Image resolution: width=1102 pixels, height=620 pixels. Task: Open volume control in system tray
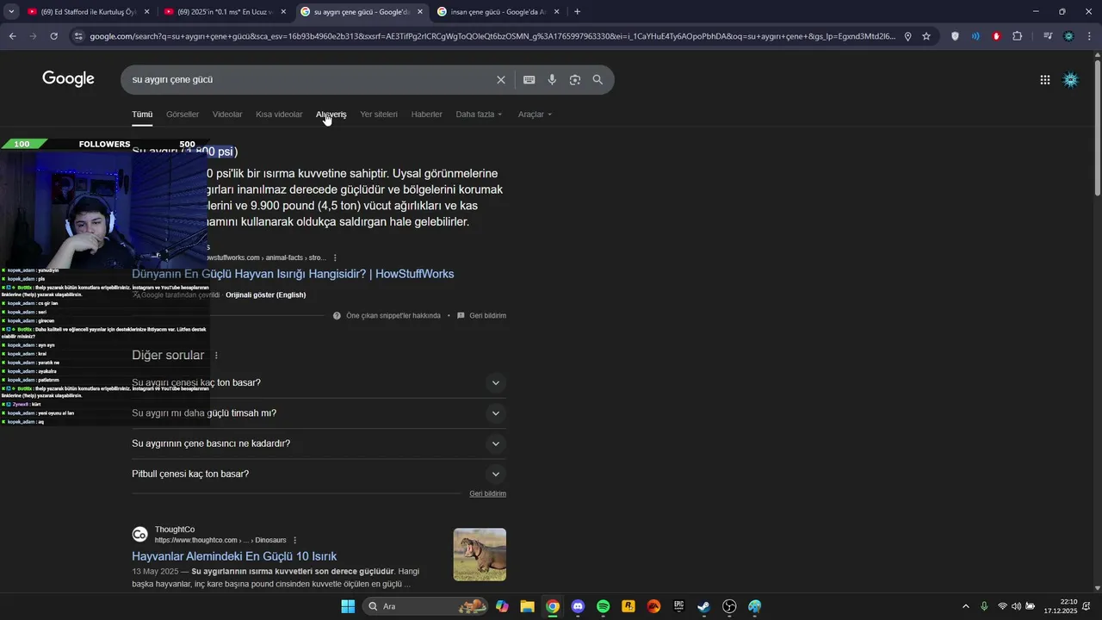point(1016,606)
